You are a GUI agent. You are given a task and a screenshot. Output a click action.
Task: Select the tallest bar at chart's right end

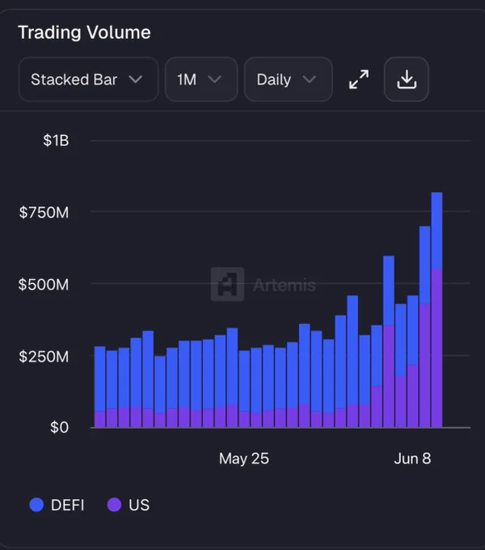pyautogui.click(x=436, y=310)
